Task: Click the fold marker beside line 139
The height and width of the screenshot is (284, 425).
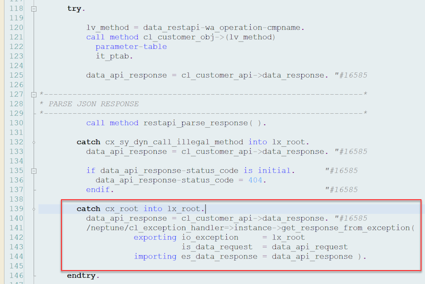Action: pyautogui.click(x=34, y=209)
